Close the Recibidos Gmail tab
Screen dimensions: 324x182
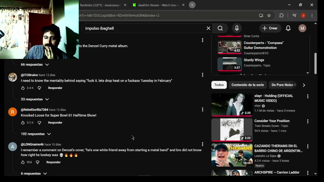(x=125, y=5)
